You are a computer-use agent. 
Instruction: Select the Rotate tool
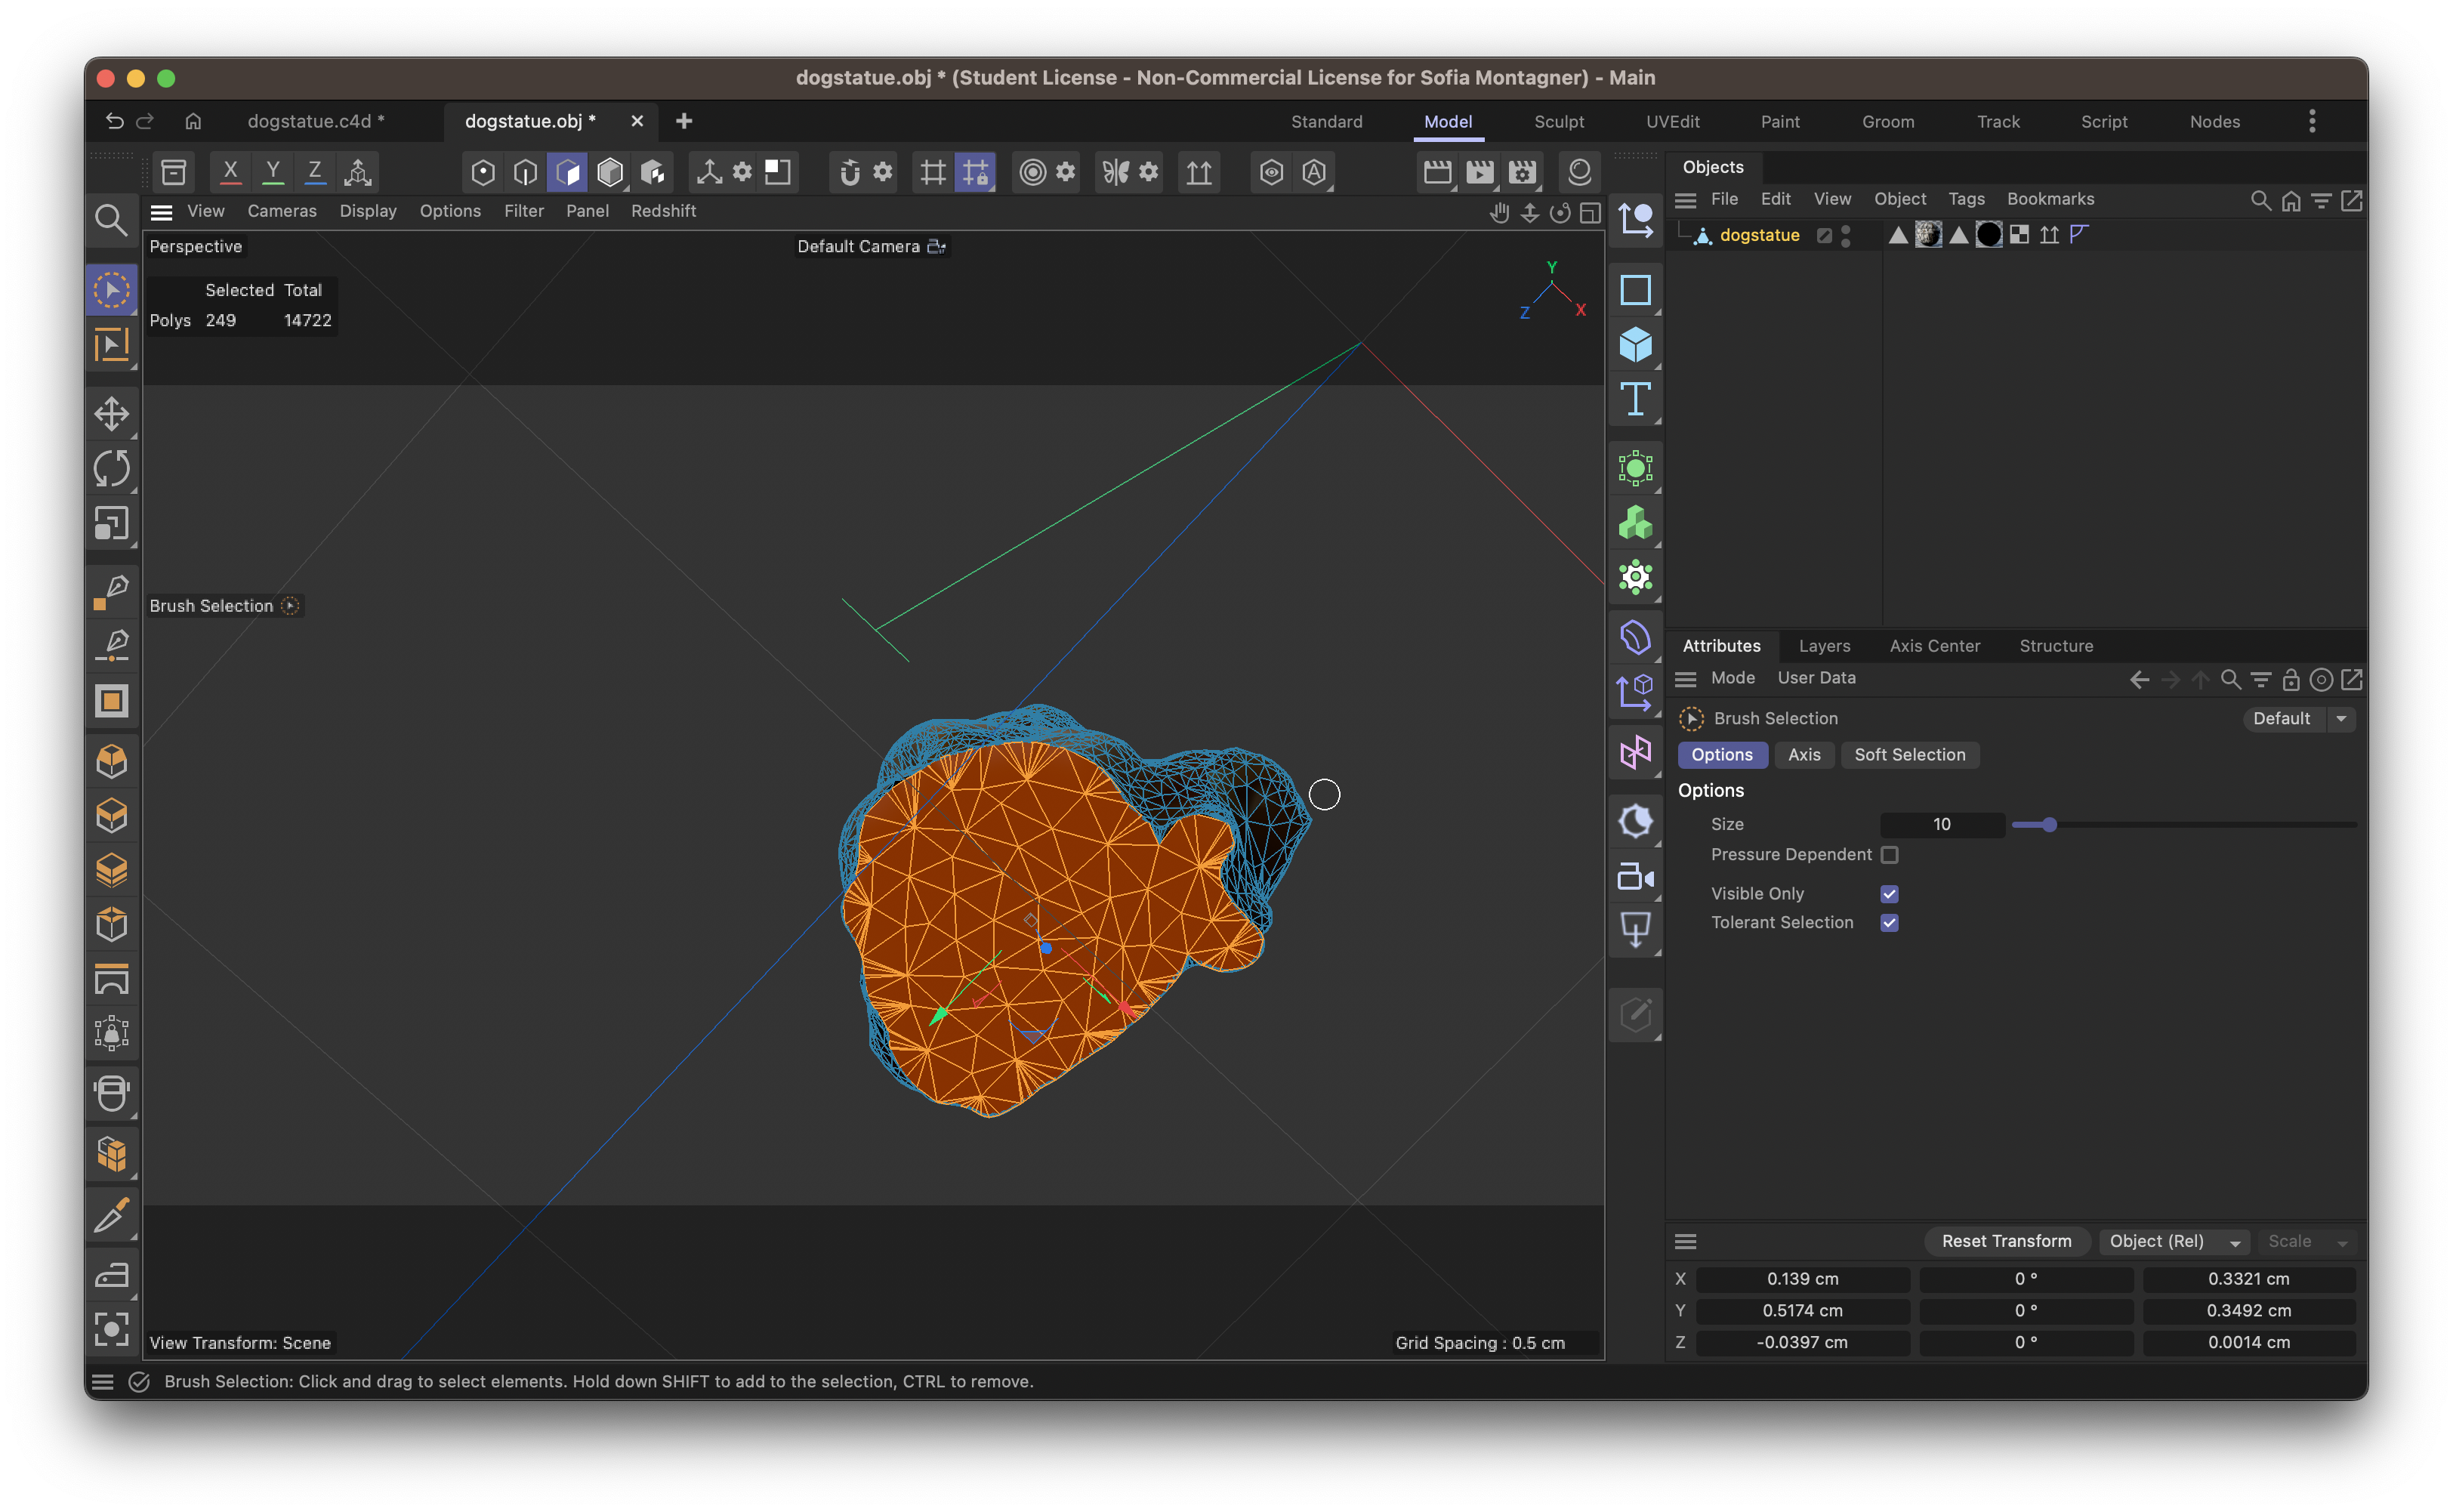[x=112, y=468]
